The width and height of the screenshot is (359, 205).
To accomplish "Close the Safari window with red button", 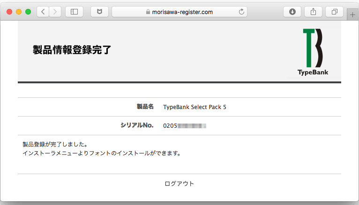I will pyautogui.click(x=9, y=12).
